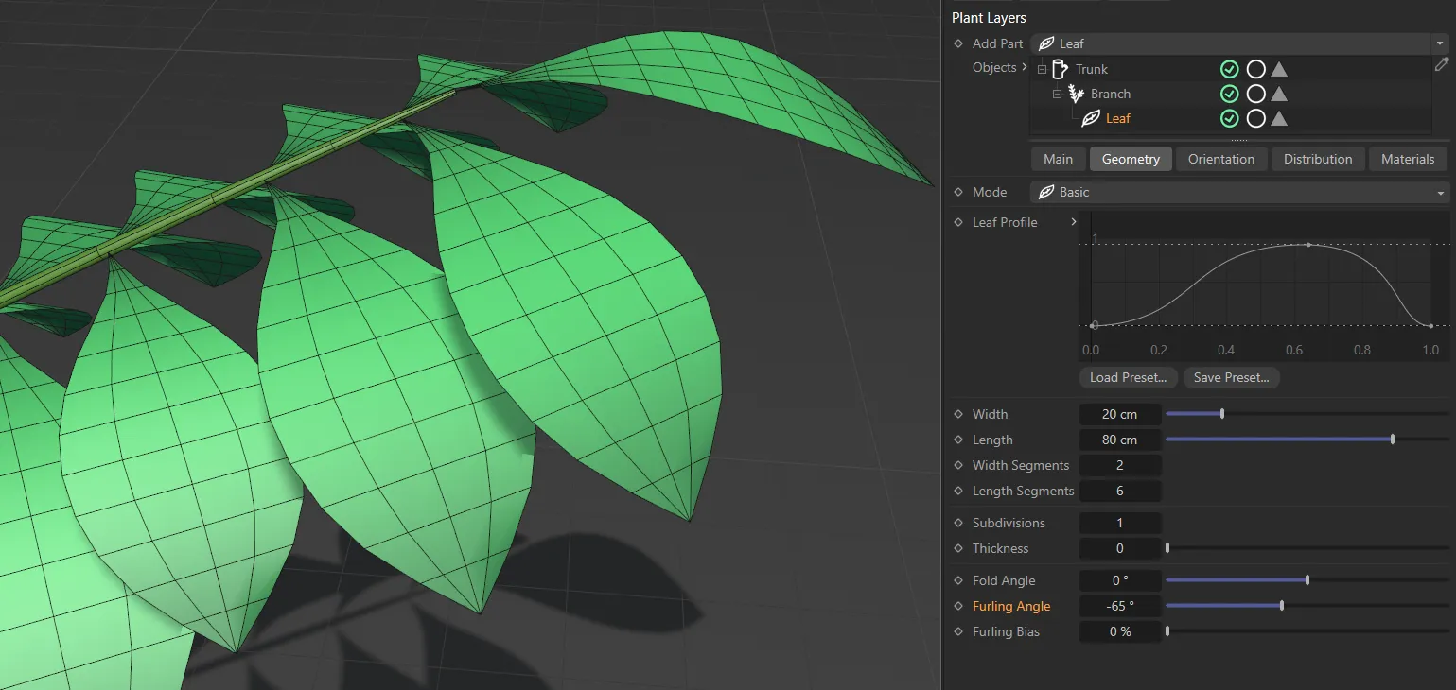1456x690 pixels.
Task: Click the white circle icon on the Trunk row
Action: (1254, 68)
